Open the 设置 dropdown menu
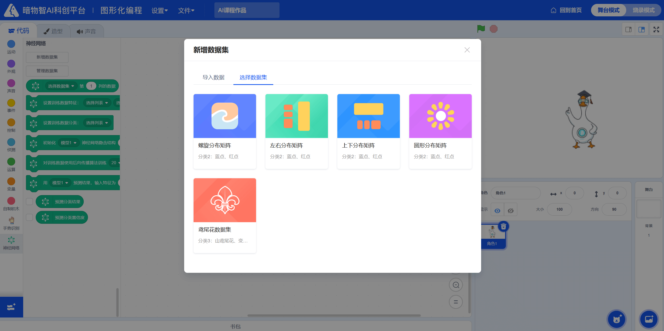The image size is (664, 331). tap(159, 10)
